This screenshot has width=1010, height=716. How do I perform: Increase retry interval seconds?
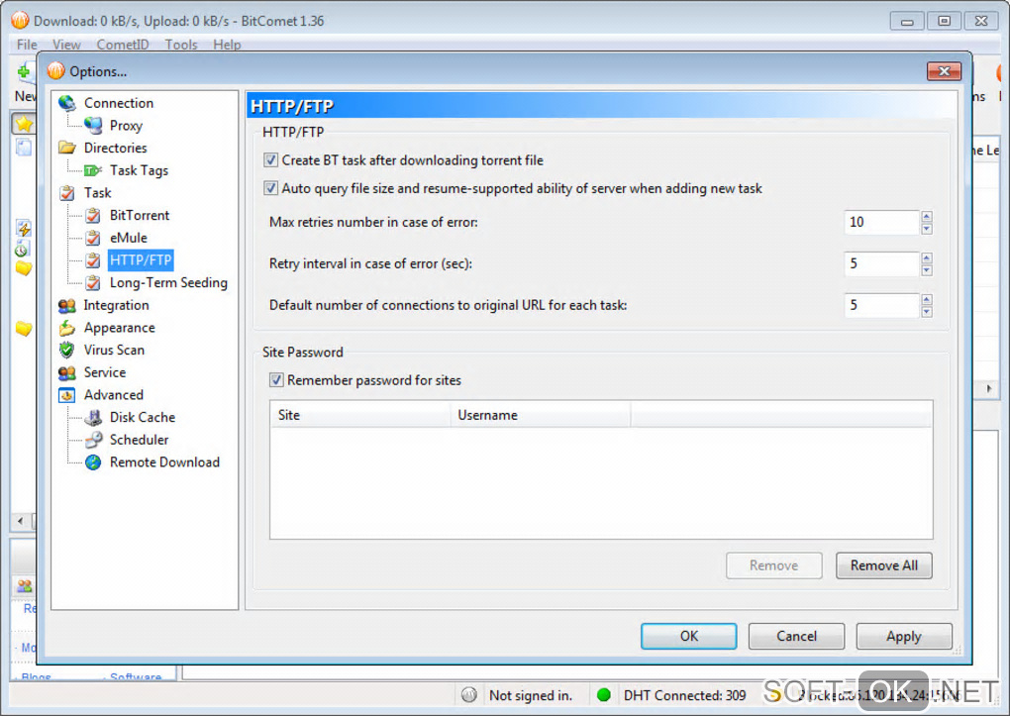tap(926, 257)
